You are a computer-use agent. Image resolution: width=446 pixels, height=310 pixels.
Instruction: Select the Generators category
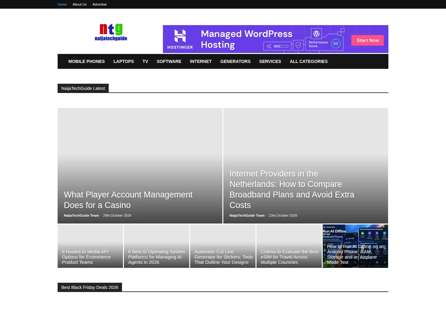(235, 61)
